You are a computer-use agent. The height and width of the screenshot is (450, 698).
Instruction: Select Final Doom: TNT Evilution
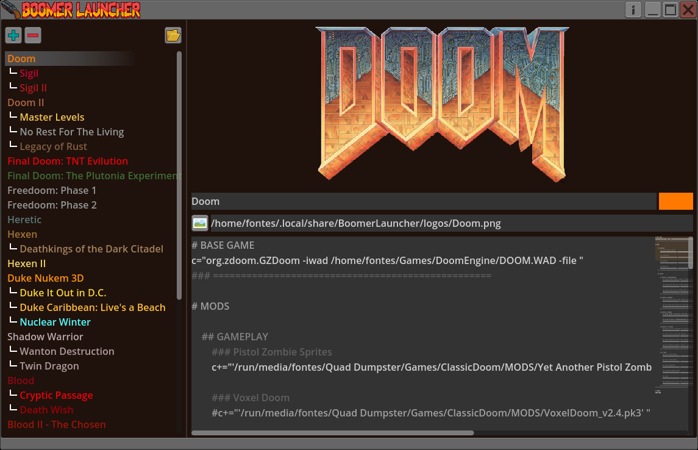point(68,160)
